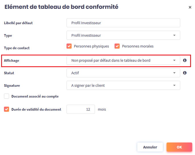Click the Type de contact label
The height and width of the screenshot is (155, 195).
[17, 48]
